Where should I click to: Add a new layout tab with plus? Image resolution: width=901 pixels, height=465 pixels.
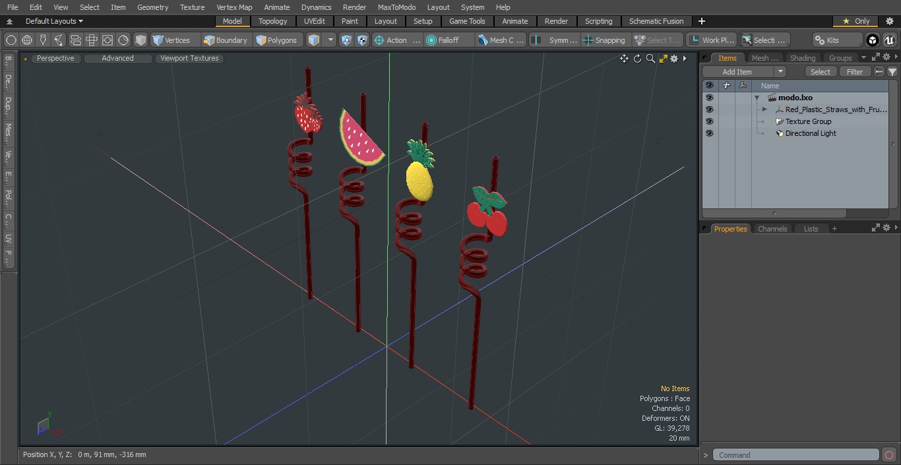[x=702, y=21]
